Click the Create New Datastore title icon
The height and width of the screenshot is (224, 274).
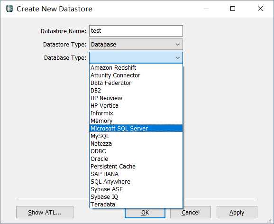[9, 9]
